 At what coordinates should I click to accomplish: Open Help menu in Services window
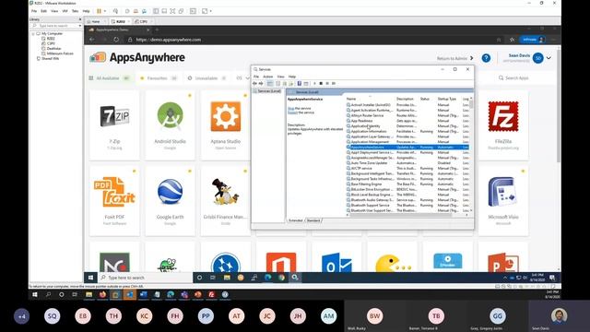click(x=292, y=77)
